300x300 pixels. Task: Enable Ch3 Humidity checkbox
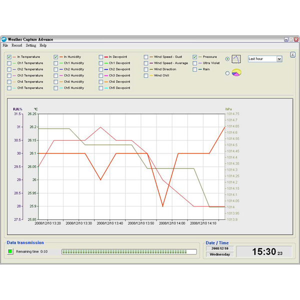click(x=55, y=75)
